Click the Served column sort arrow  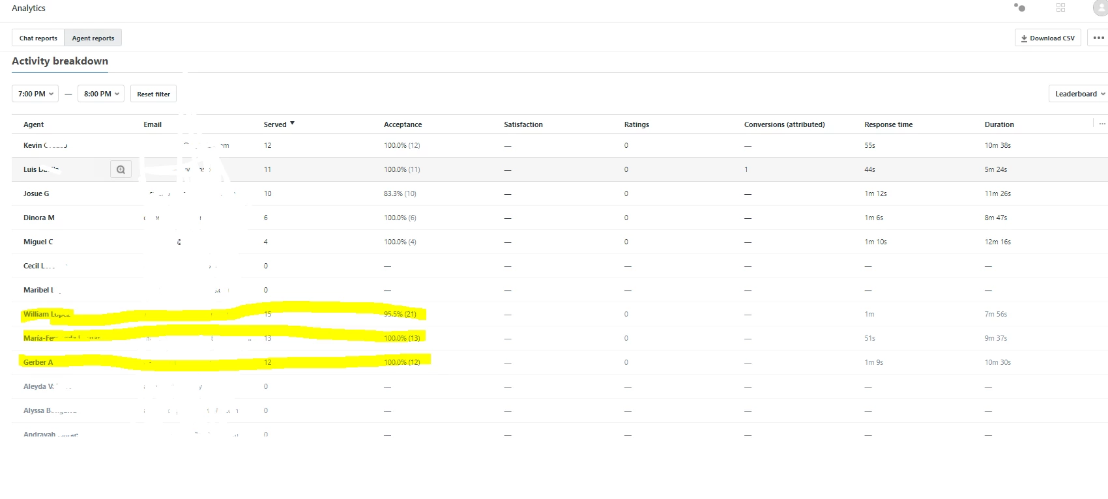coord(292,123)
